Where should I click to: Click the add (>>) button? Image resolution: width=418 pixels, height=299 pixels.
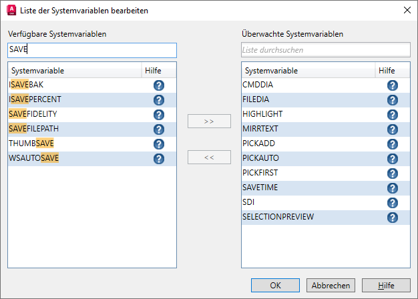(x=209, y=121)
